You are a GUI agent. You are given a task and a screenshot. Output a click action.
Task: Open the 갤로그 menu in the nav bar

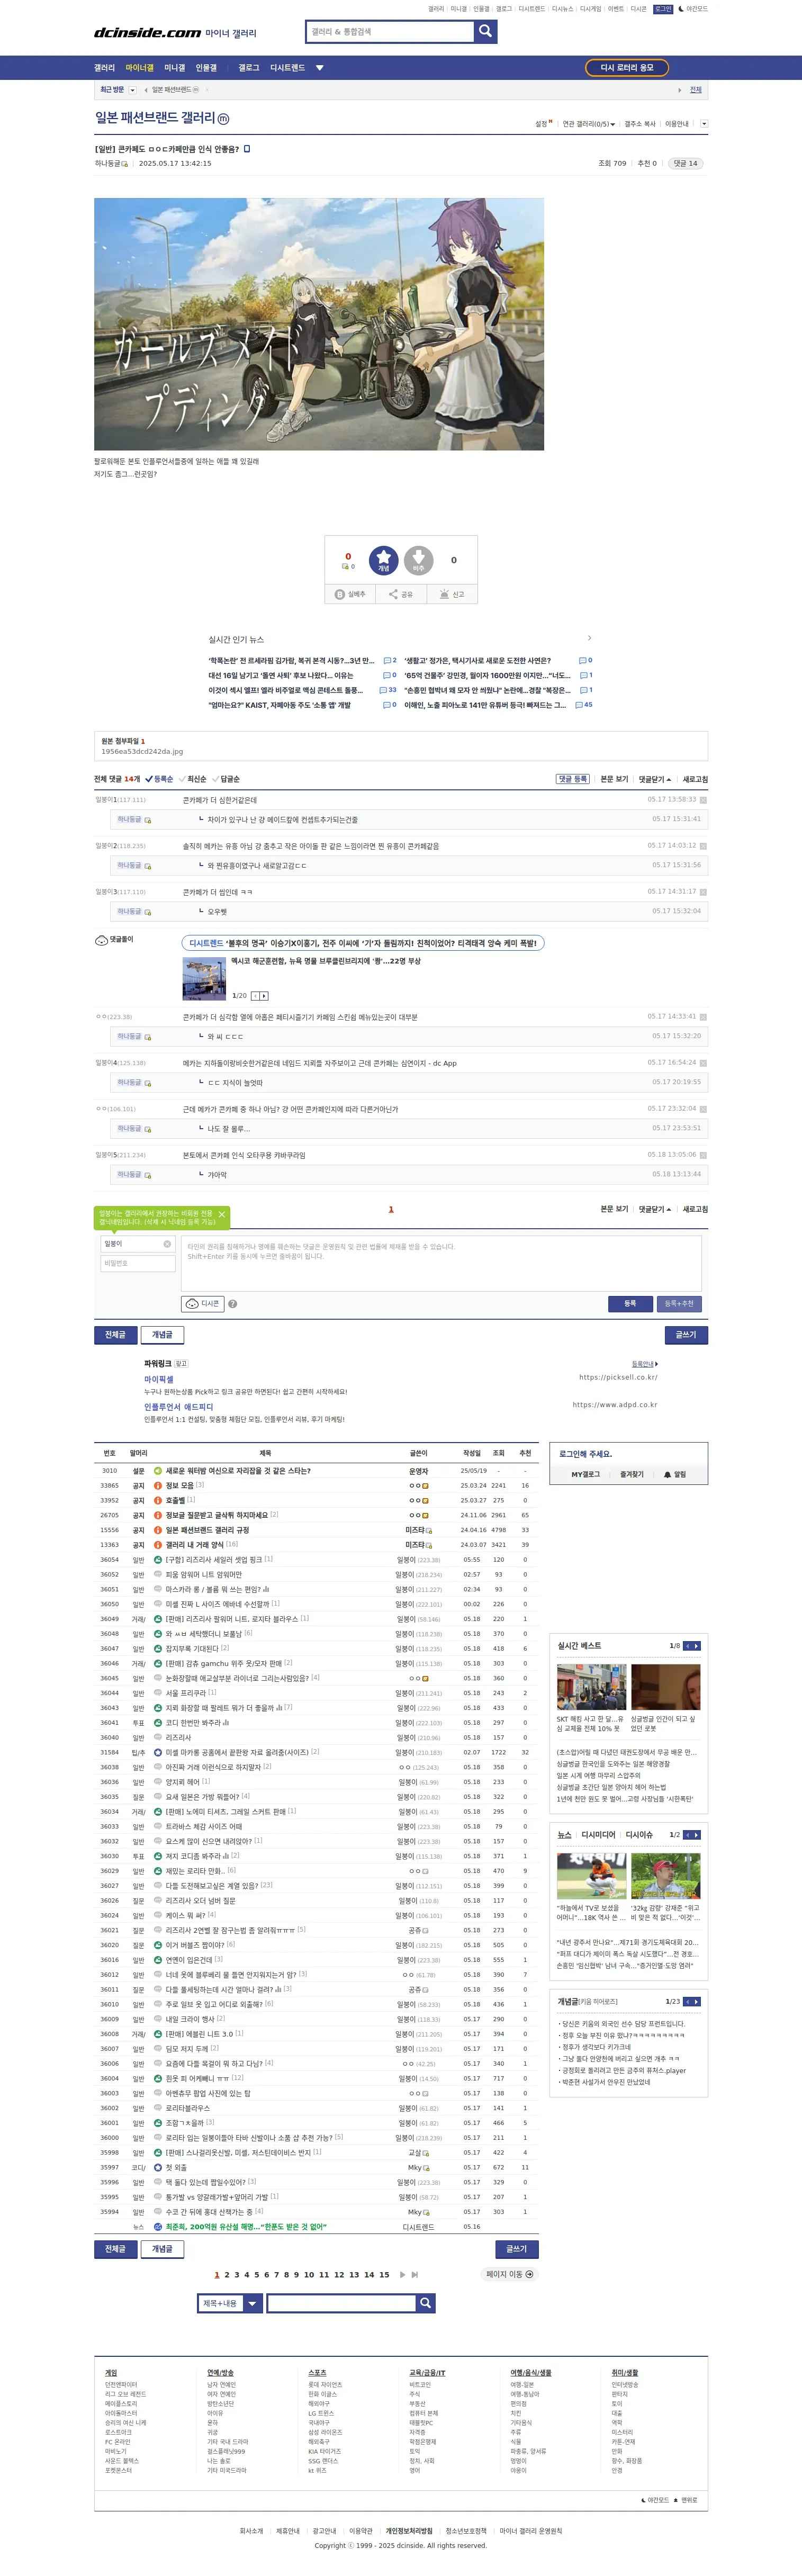coord(249,68)
